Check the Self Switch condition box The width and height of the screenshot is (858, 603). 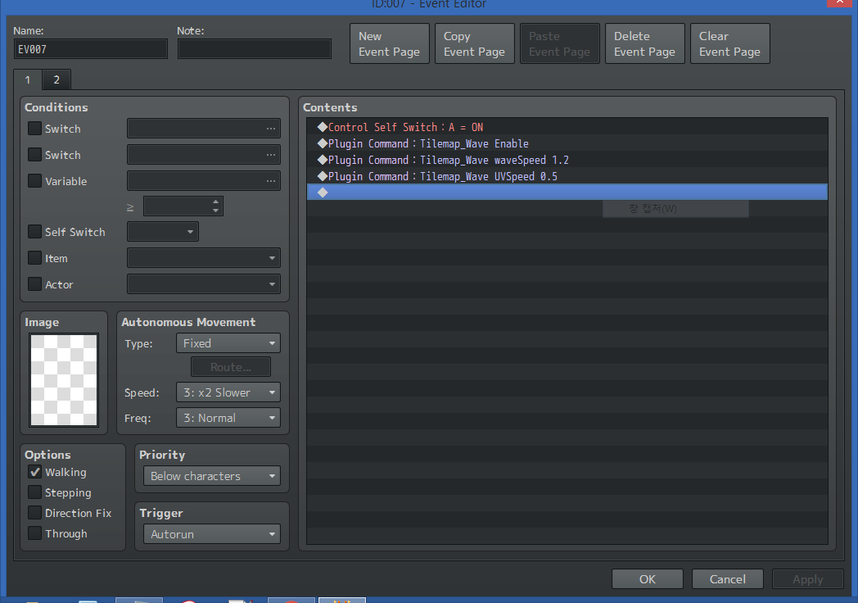coord(34,232)
